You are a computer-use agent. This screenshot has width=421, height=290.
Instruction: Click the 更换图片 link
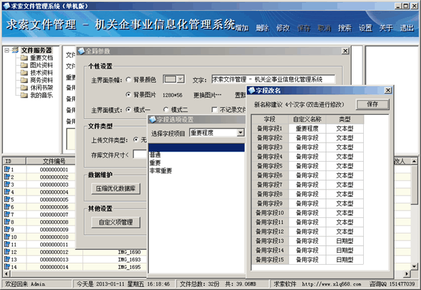click(207, 95)
